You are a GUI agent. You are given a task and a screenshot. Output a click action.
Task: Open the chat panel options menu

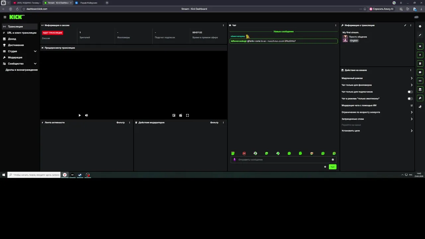pyautogui.click(x=336, y=25)
